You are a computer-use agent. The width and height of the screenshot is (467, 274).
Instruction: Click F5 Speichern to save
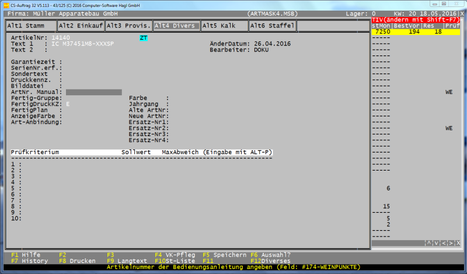point(224,255)
